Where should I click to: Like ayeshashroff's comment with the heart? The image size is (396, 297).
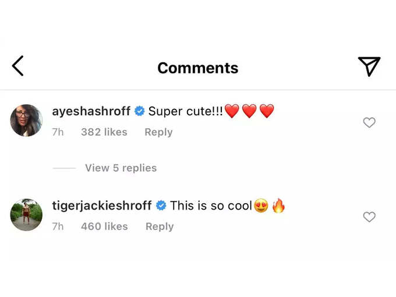(369, 122)
